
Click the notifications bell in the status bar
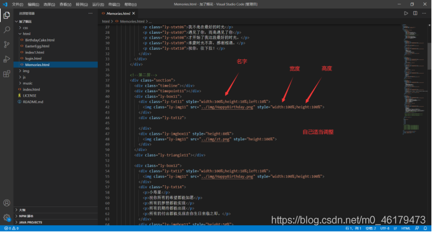(425, 228)
